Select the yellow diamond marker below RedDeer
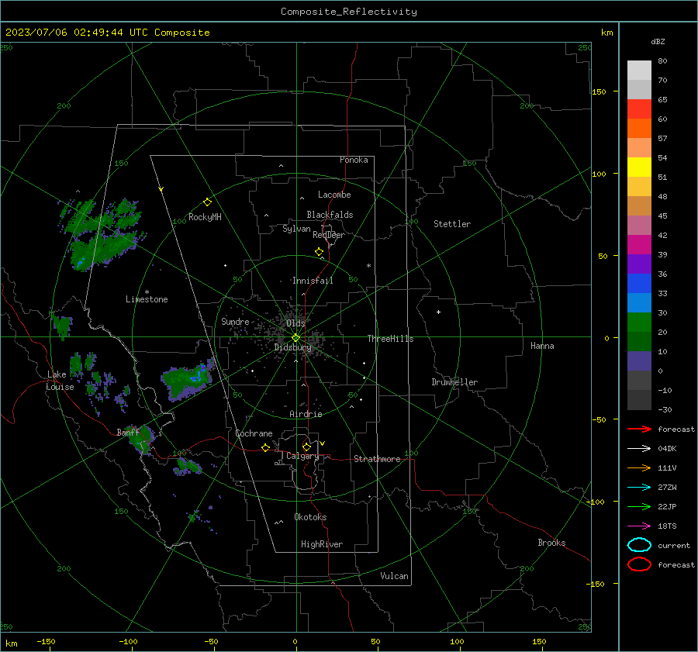 click(x=319, y=252)
